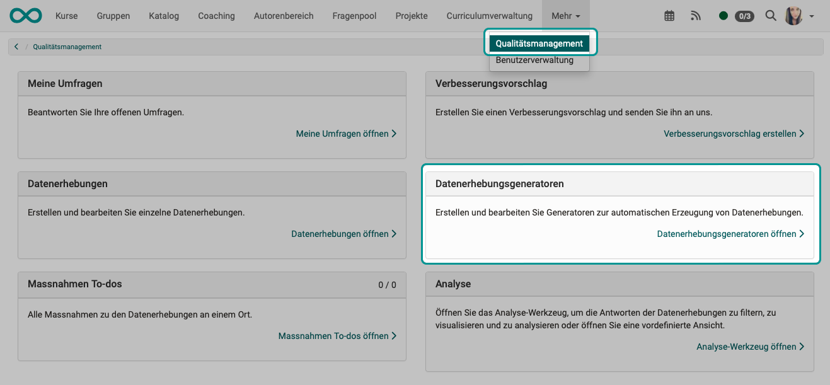Click the chevron beside "Meine Umfragen öffnen"

pyautogui.click(x=394, y=134)
